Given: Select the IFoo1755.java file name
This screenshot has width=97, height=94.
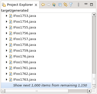Looking at the screenshot, I should [x=25, y=27].
